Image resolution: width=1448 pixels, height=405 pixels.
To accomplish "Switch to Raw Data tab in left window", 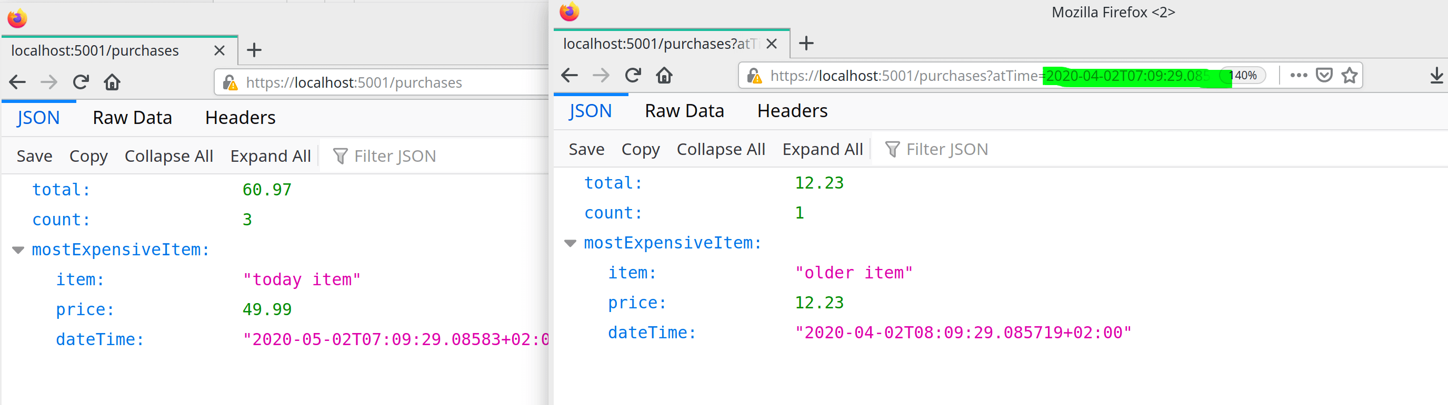I will point(132,118).
